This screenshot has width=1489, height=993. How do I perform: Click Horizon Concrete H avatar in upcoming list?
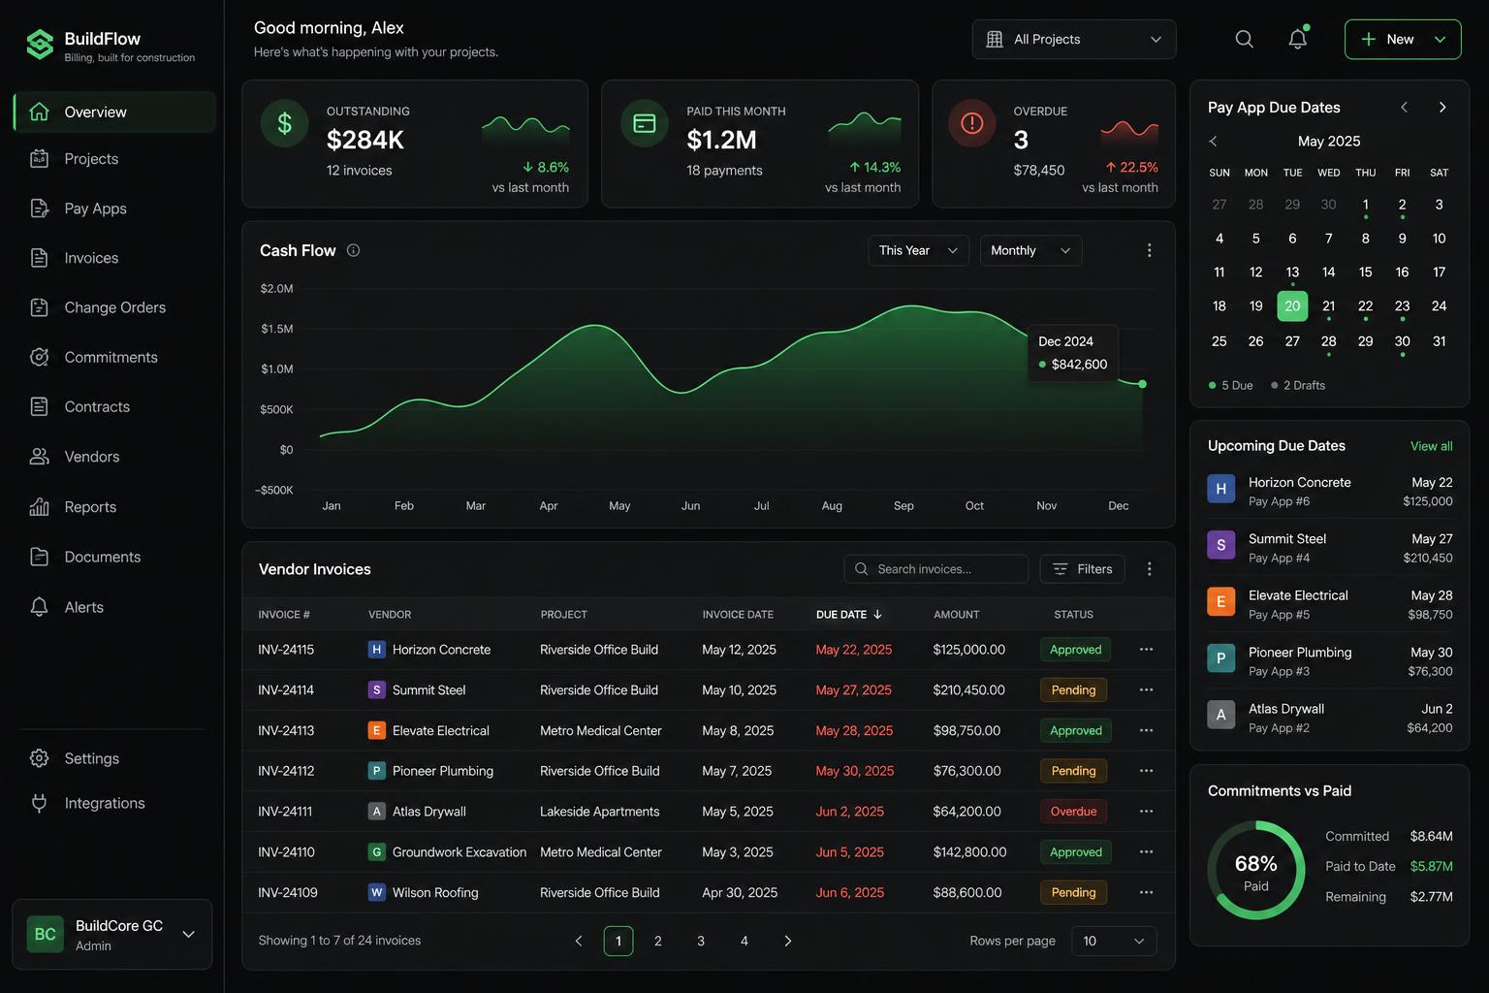1221,489
